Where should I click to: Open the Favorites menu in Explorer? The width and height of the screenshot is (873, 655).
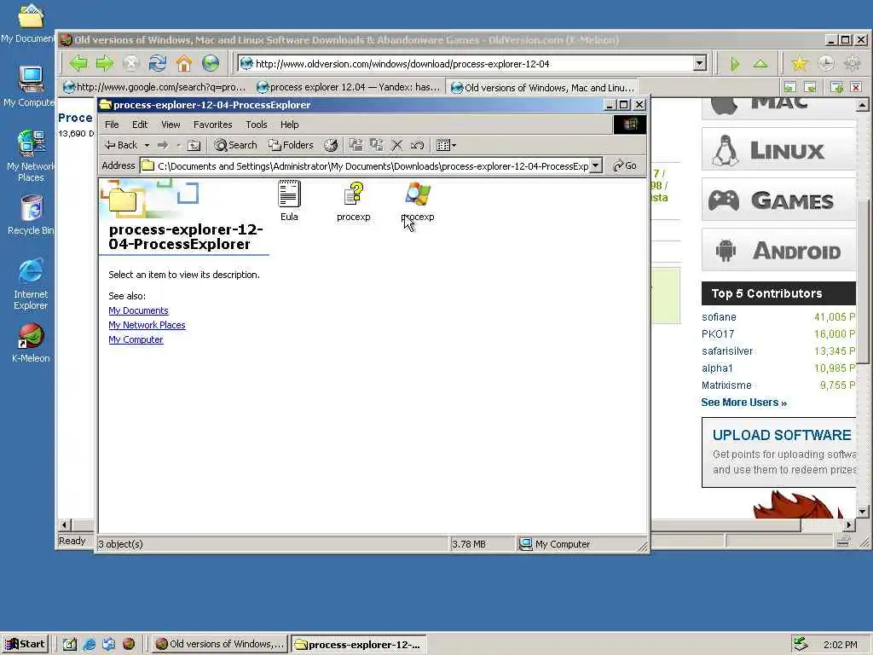[212, 125]
